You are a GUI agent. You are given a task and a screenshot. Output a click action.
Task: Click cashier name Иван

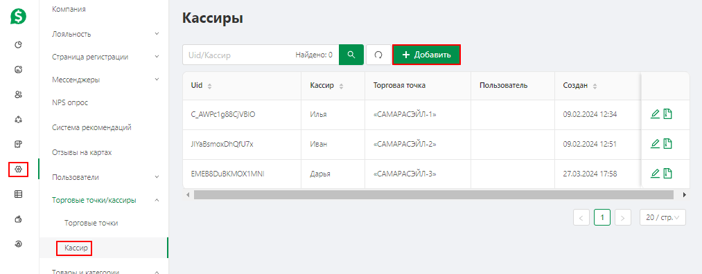point(319,144)
